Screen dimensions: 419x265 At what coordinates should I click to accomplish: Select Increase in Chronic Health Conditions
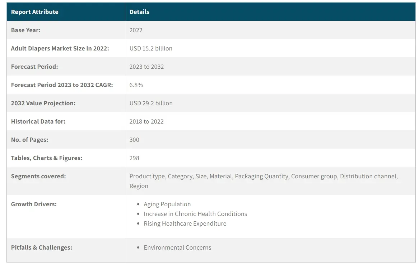click(x=195, y=214)
